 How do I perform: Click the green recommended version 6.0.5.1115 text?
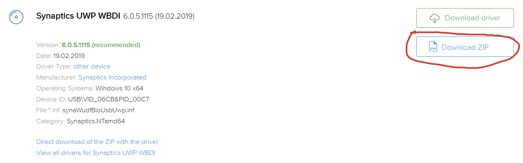tap(101, 45)
